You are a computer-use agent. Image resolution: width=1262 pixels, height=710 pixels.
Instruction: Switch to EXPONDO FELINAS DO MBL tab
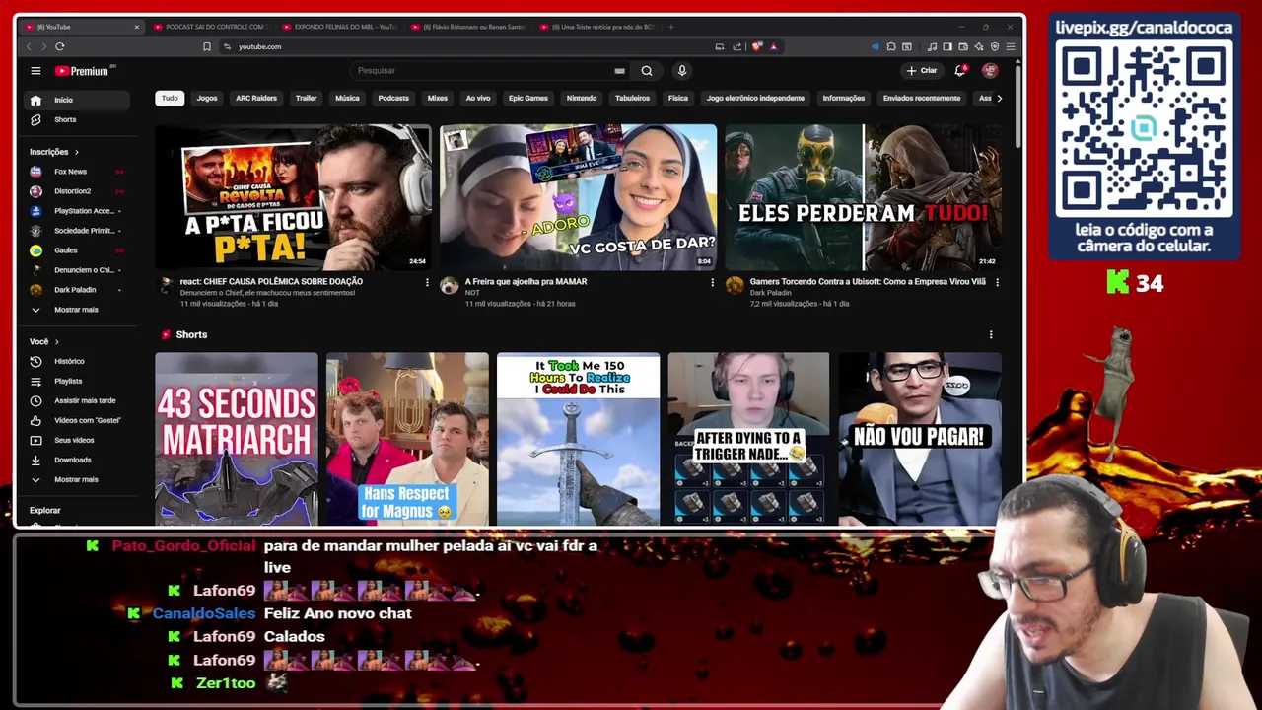[x=340, y=27]
